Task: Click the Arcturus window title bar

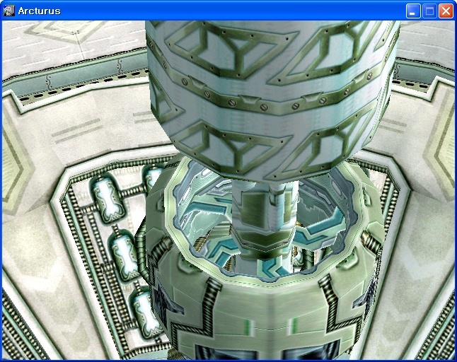Action: click(x=212, y=11)
